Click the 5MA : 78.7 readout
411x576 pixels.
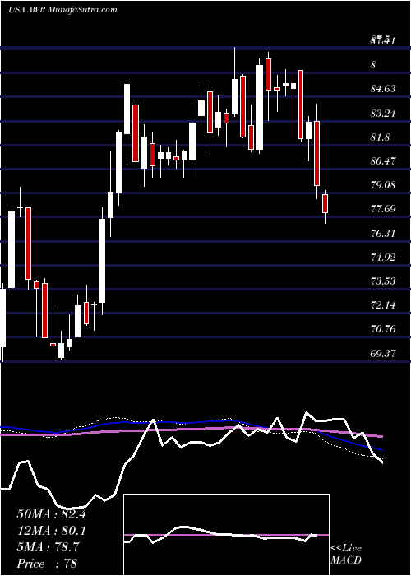(48, 547)
